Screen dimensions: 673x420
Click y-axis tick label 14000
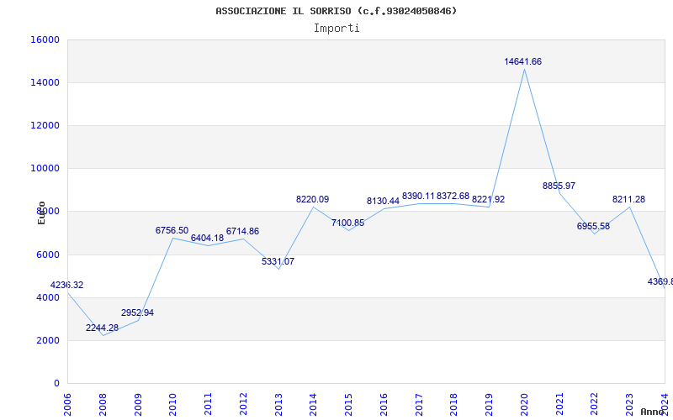(45, 82)
